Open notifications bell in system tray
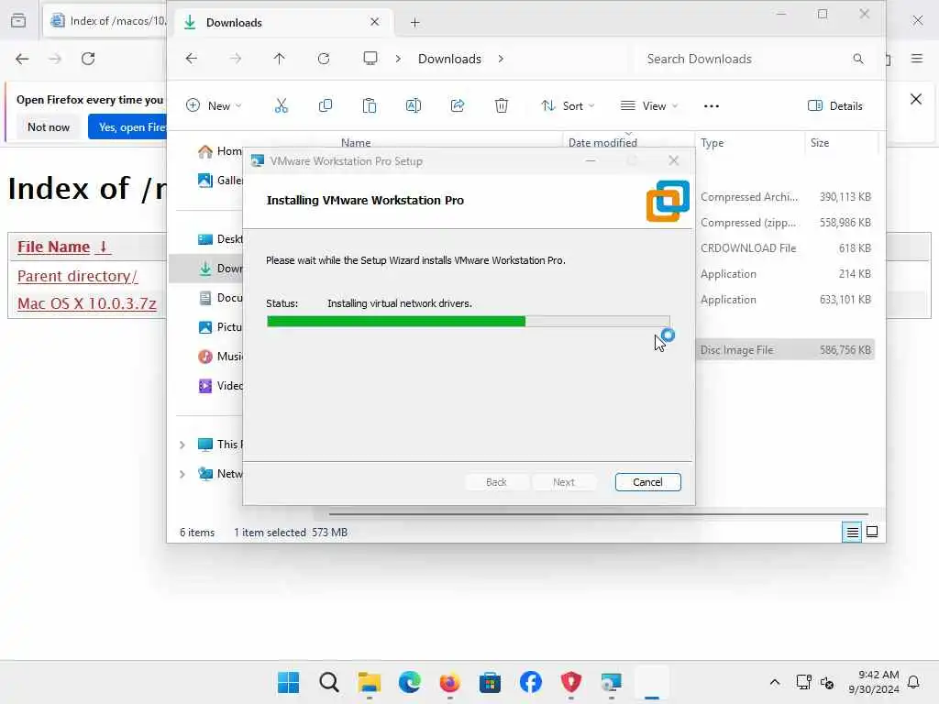The image size is (939, 704). (x=914, y=682)
